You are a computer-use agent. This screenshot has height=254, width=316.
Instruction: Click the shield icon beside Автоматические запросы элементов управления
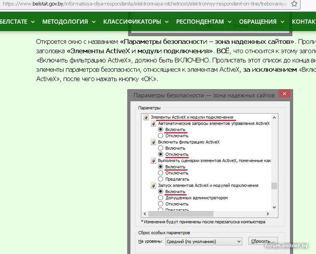click(x=153, y=123)
